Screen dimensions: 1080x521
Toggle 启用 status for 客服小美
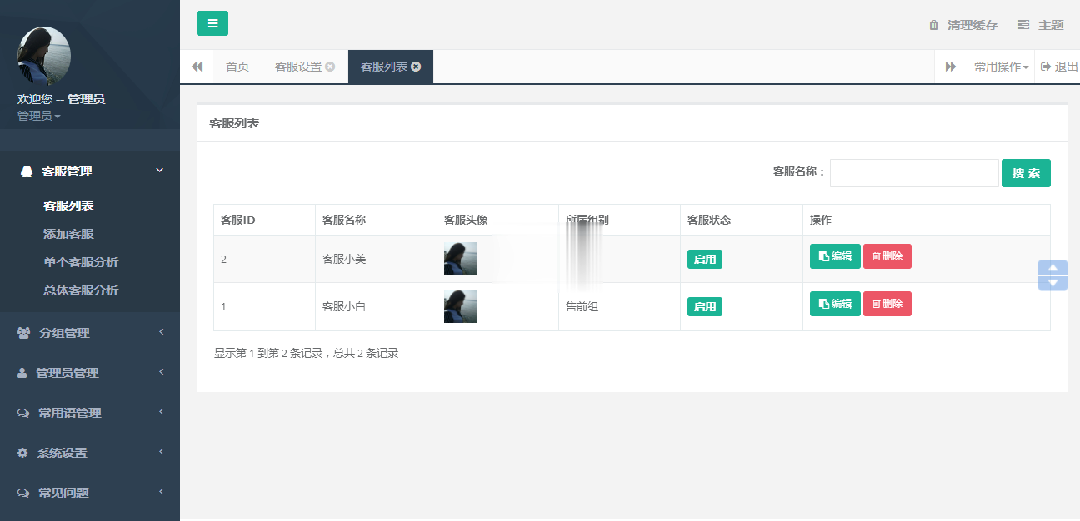pyautogui.click(x=704, y=259)
